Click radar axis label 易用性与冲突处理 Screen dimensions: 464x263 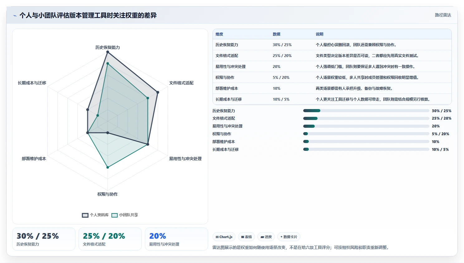[185, 159]
